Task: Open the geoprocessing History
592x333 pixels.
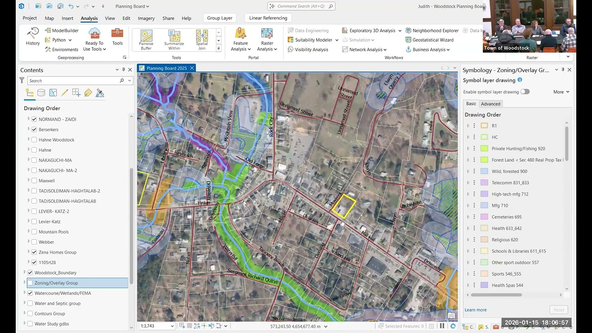Action: point(32,36)
